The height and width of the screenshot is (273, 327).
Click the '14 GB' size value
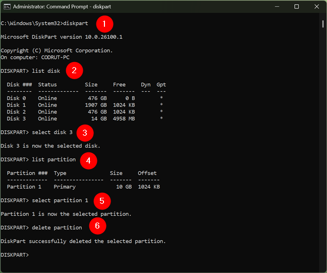tap(99, 119)
